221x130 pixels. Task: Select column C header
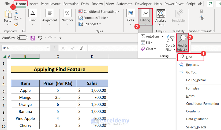click(x=58, y=56)
